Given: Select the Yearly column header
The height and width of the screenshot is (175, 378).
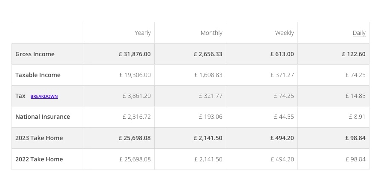Looking at the screenshot, I should click(142, 33).
